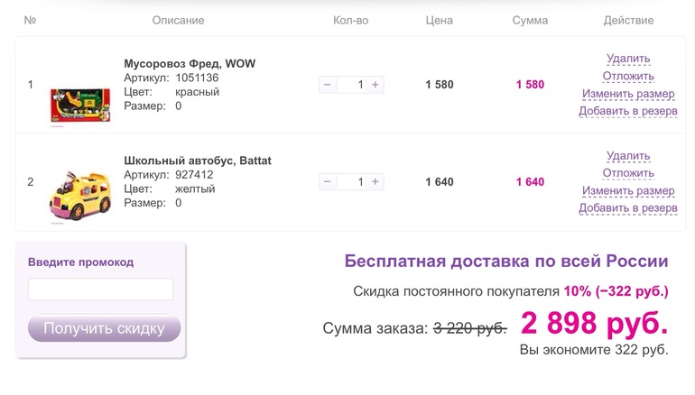Click Добавить в резерв for Школьный автобус
The height and width of the screenshot is (395, 695).
[x=628, y=208]
